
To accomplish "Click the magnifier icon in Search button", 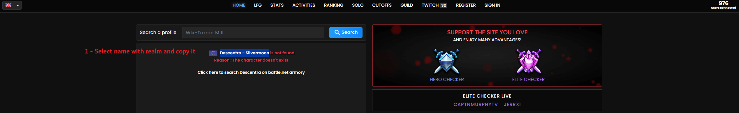I will point(337,32).
